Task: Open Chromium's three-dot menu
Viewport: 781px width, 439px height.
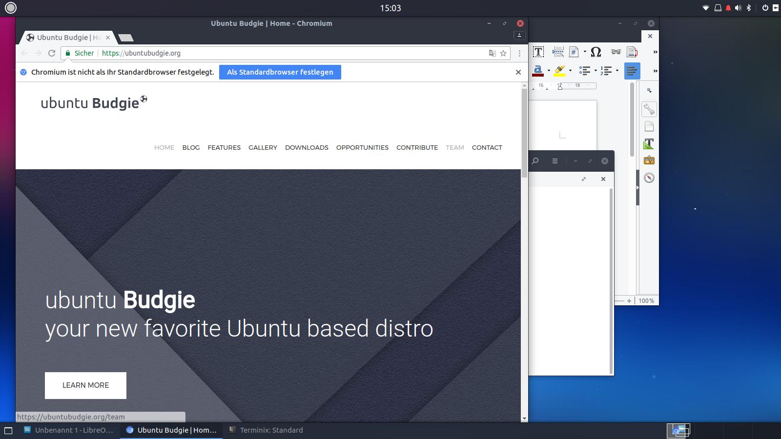Action: click(x=519, y=53)
